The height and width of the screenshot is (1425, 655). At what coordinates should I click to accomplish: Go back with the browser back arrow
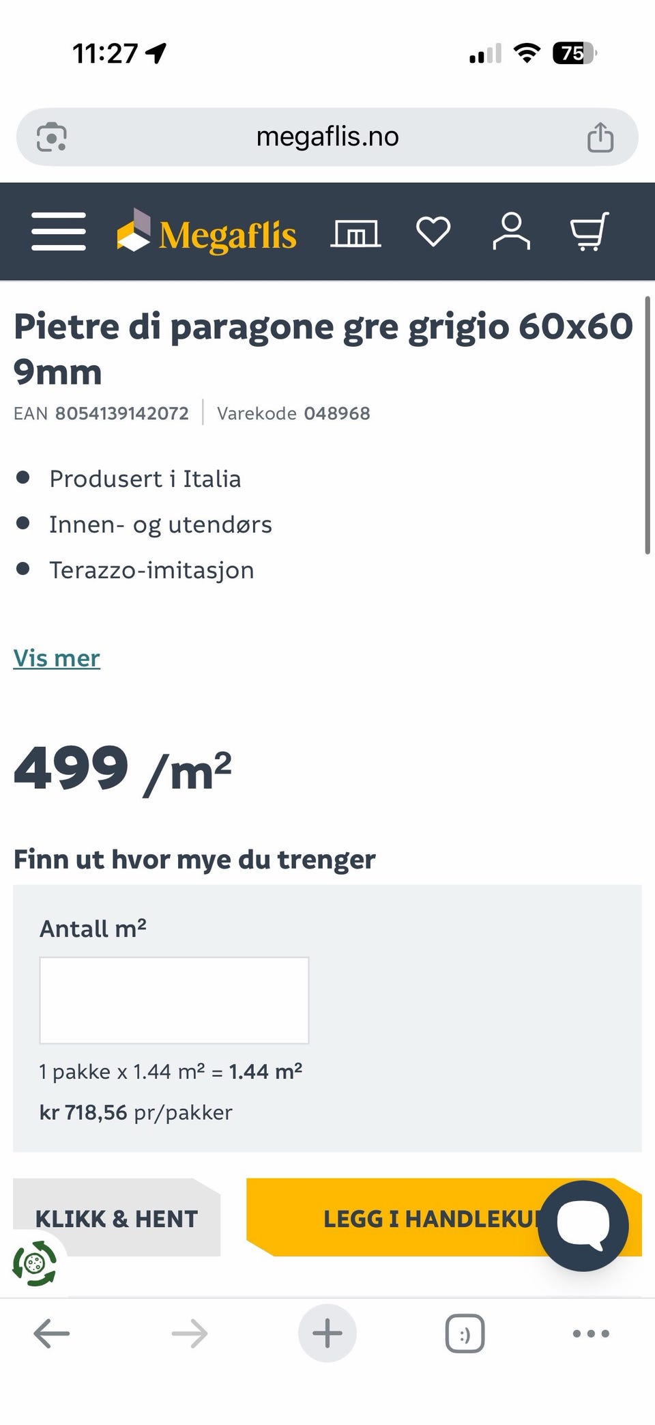click(52, 1333)
